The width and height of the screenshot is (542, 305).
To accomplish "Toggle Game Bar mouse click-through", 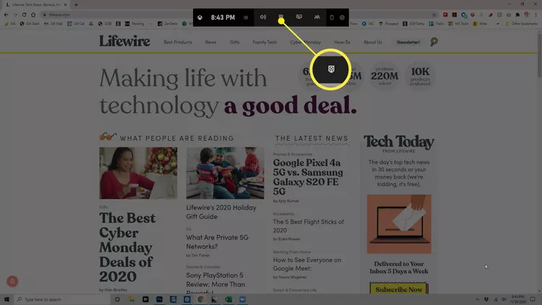I will (x=332, y=17).
